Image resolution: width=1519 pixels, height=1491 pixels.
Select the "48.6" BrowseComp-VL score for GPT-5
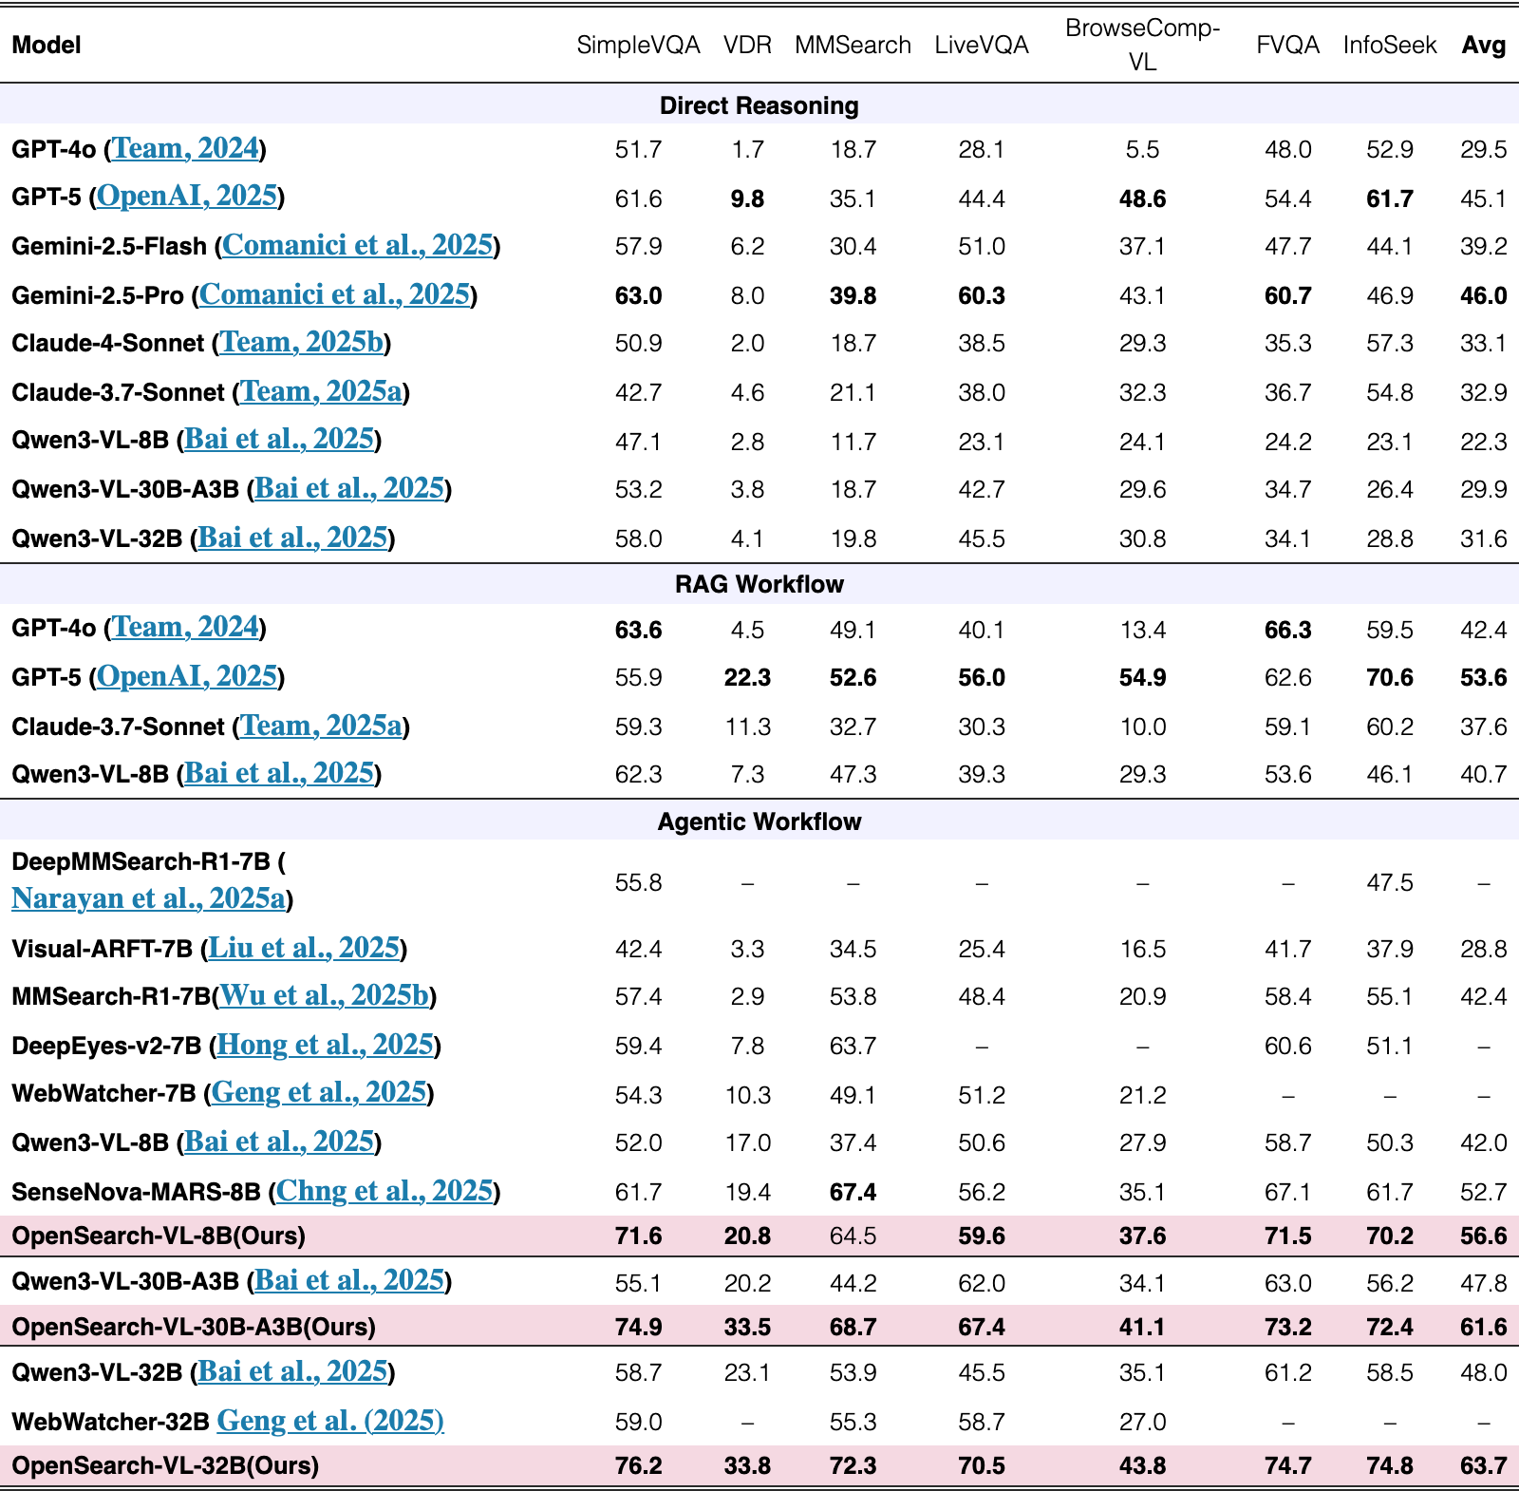point(1143,198)
